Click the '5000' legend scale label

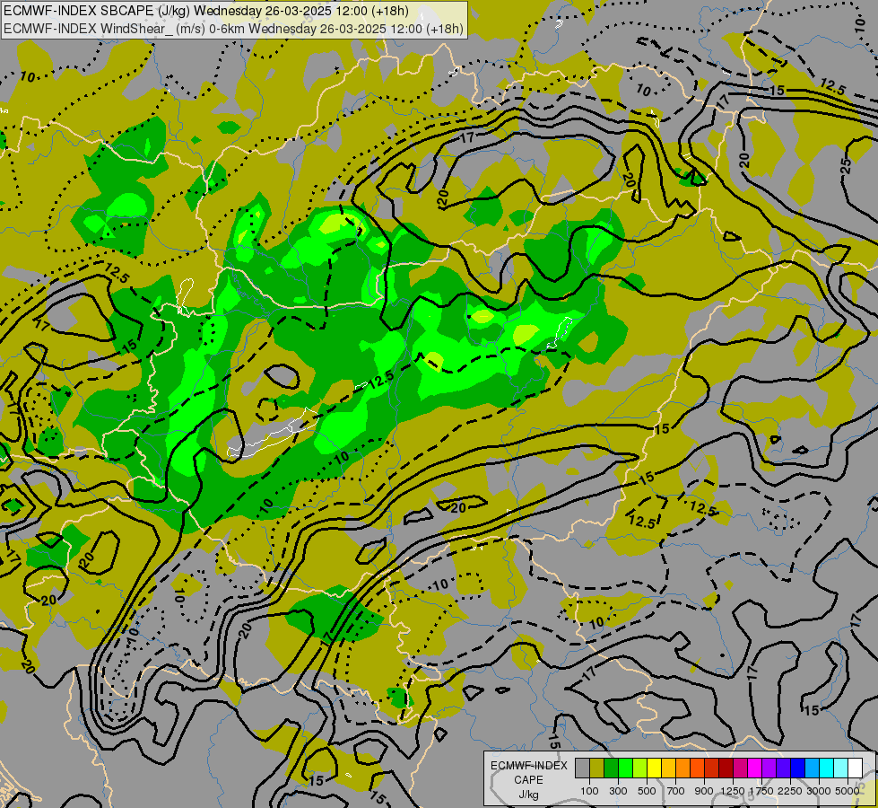tap(848, 791)
